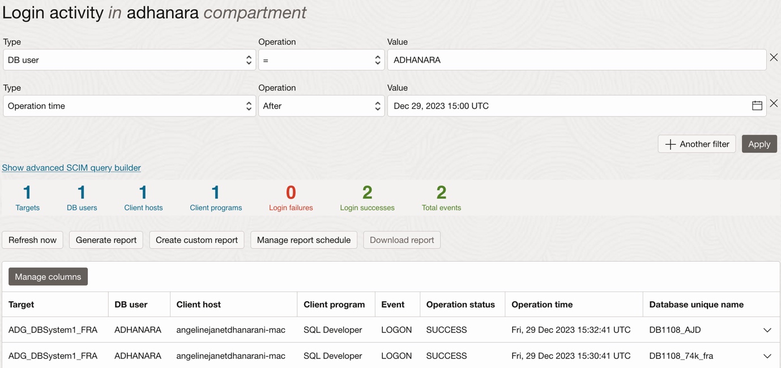
Task: Expand details for the 15:32:41 logon row
Action: coord(767,330)
